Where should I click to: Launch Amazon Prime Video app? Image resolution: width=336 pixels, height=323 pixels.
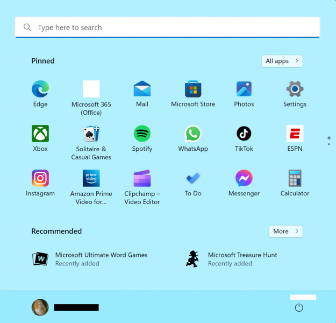[91, 178]
